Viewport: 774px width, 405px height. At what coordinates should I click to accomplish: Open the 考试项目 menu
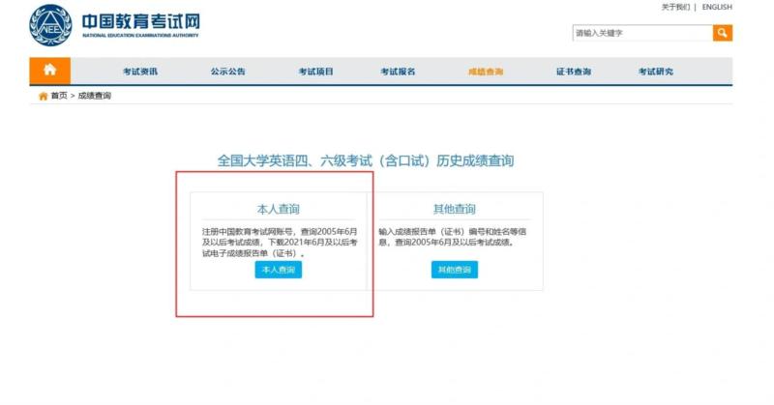[x=316, y=72]
